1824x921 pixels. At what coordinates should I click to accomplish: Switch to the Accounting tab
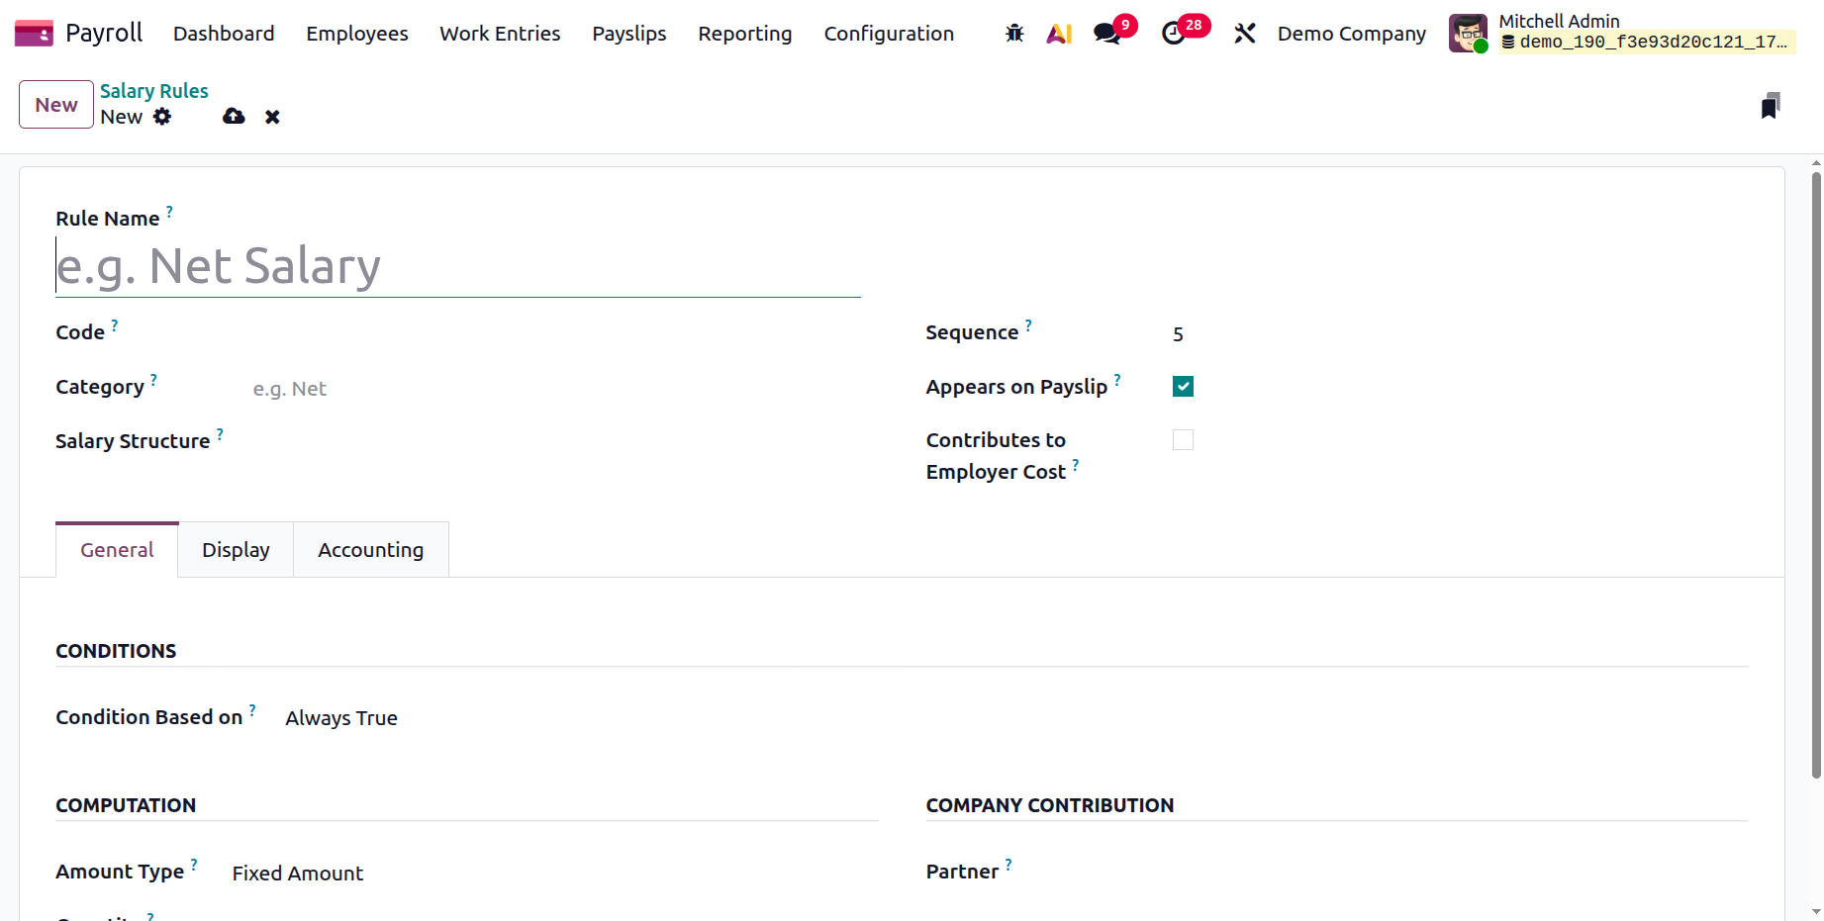[x=370, y=550]
